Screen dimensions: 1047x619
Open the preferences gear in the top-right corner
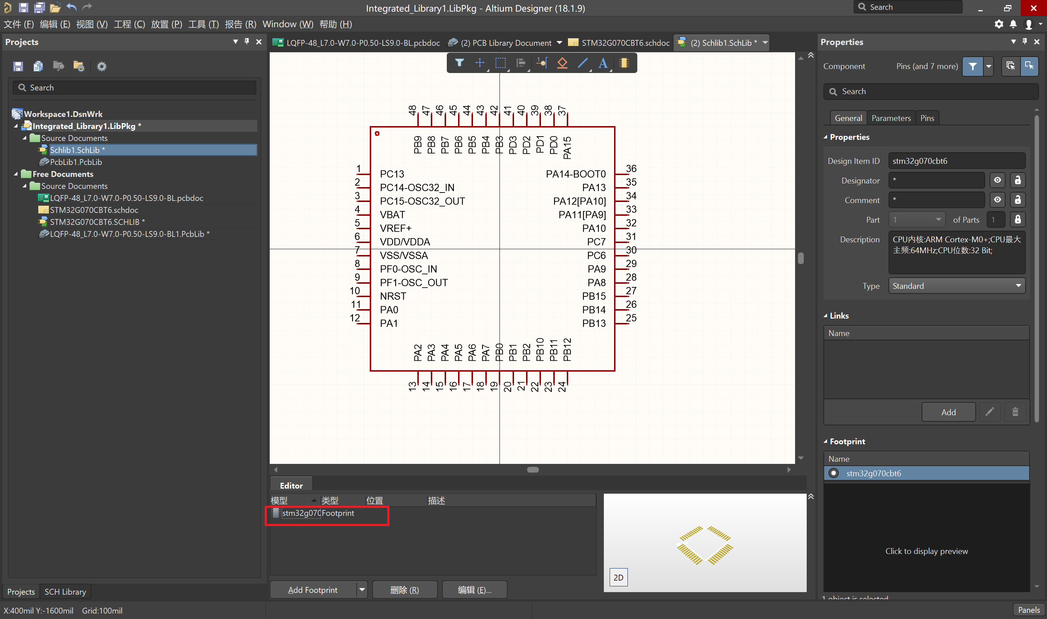(x=999, y=24)
